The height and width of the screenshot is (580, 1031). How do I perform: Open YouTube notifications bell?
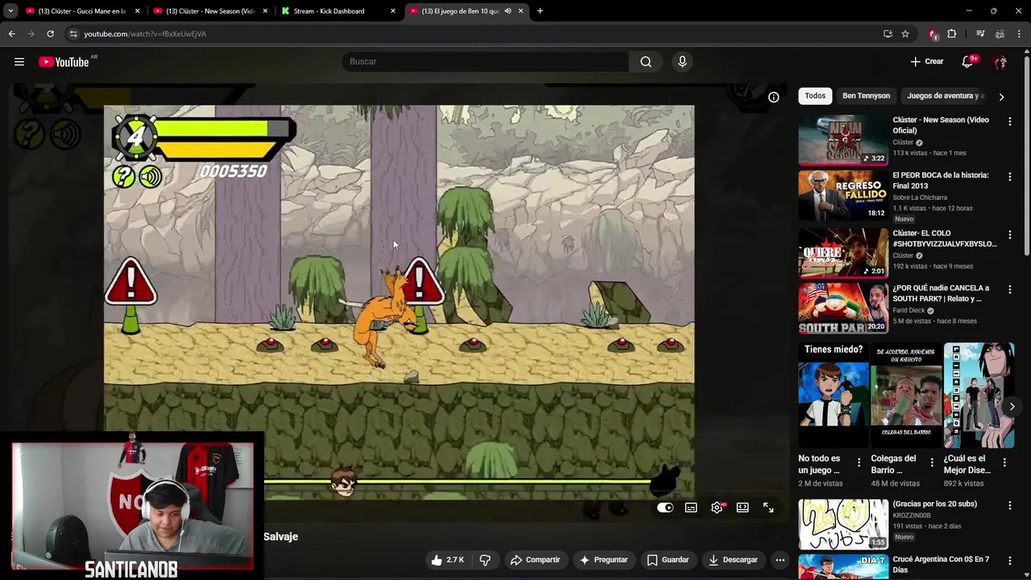(x=967, y=62)
